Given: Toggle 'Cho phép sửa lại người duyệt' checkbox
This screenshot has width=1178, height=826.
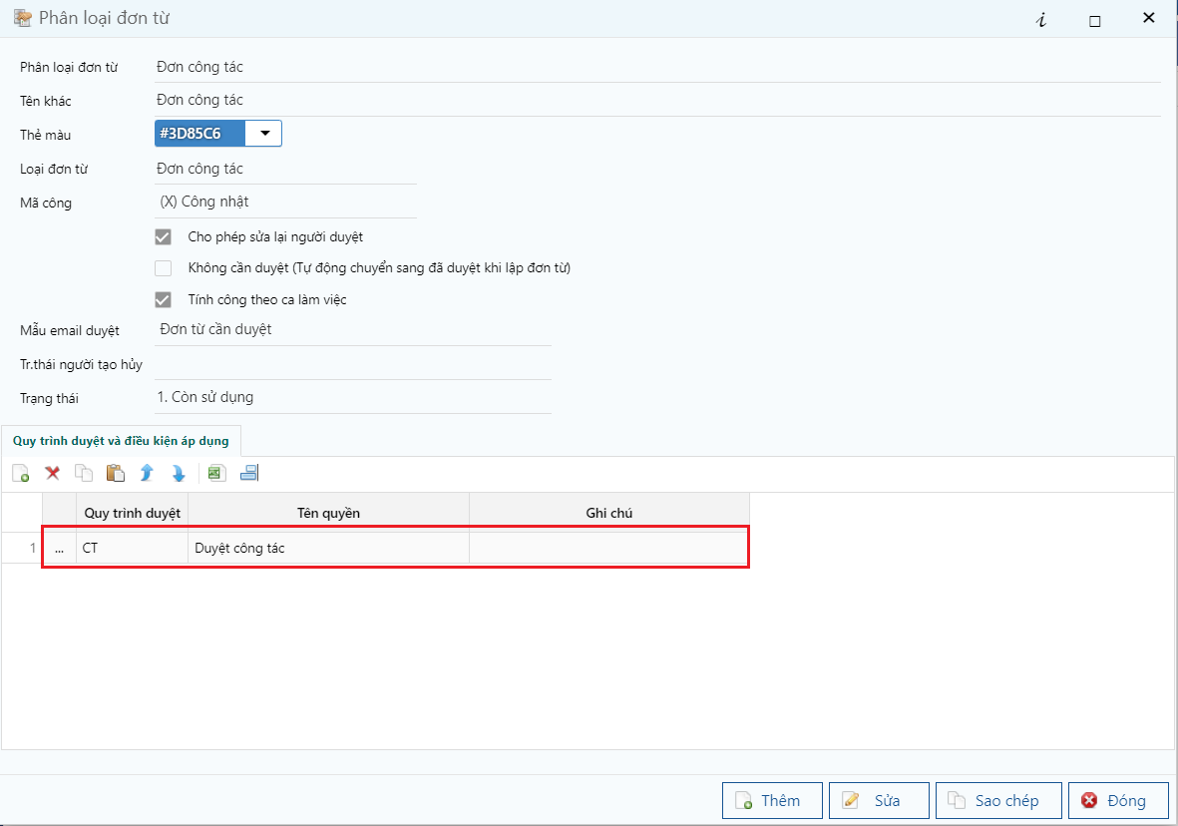Looking at the screenshot, I should click(164, 237).
